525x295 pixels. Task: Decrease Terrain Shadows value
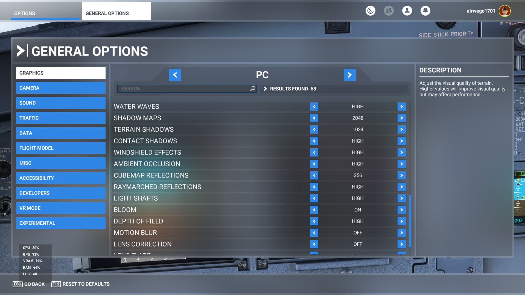[314, 129]
